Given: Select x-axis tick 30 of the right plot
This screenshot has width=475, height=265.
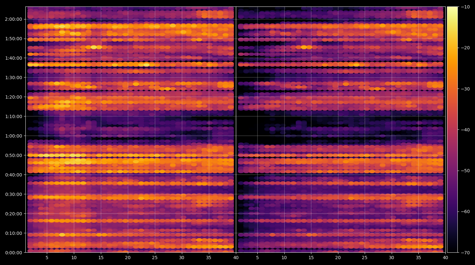Looking at the screenshot, I should tap(391, 258).
